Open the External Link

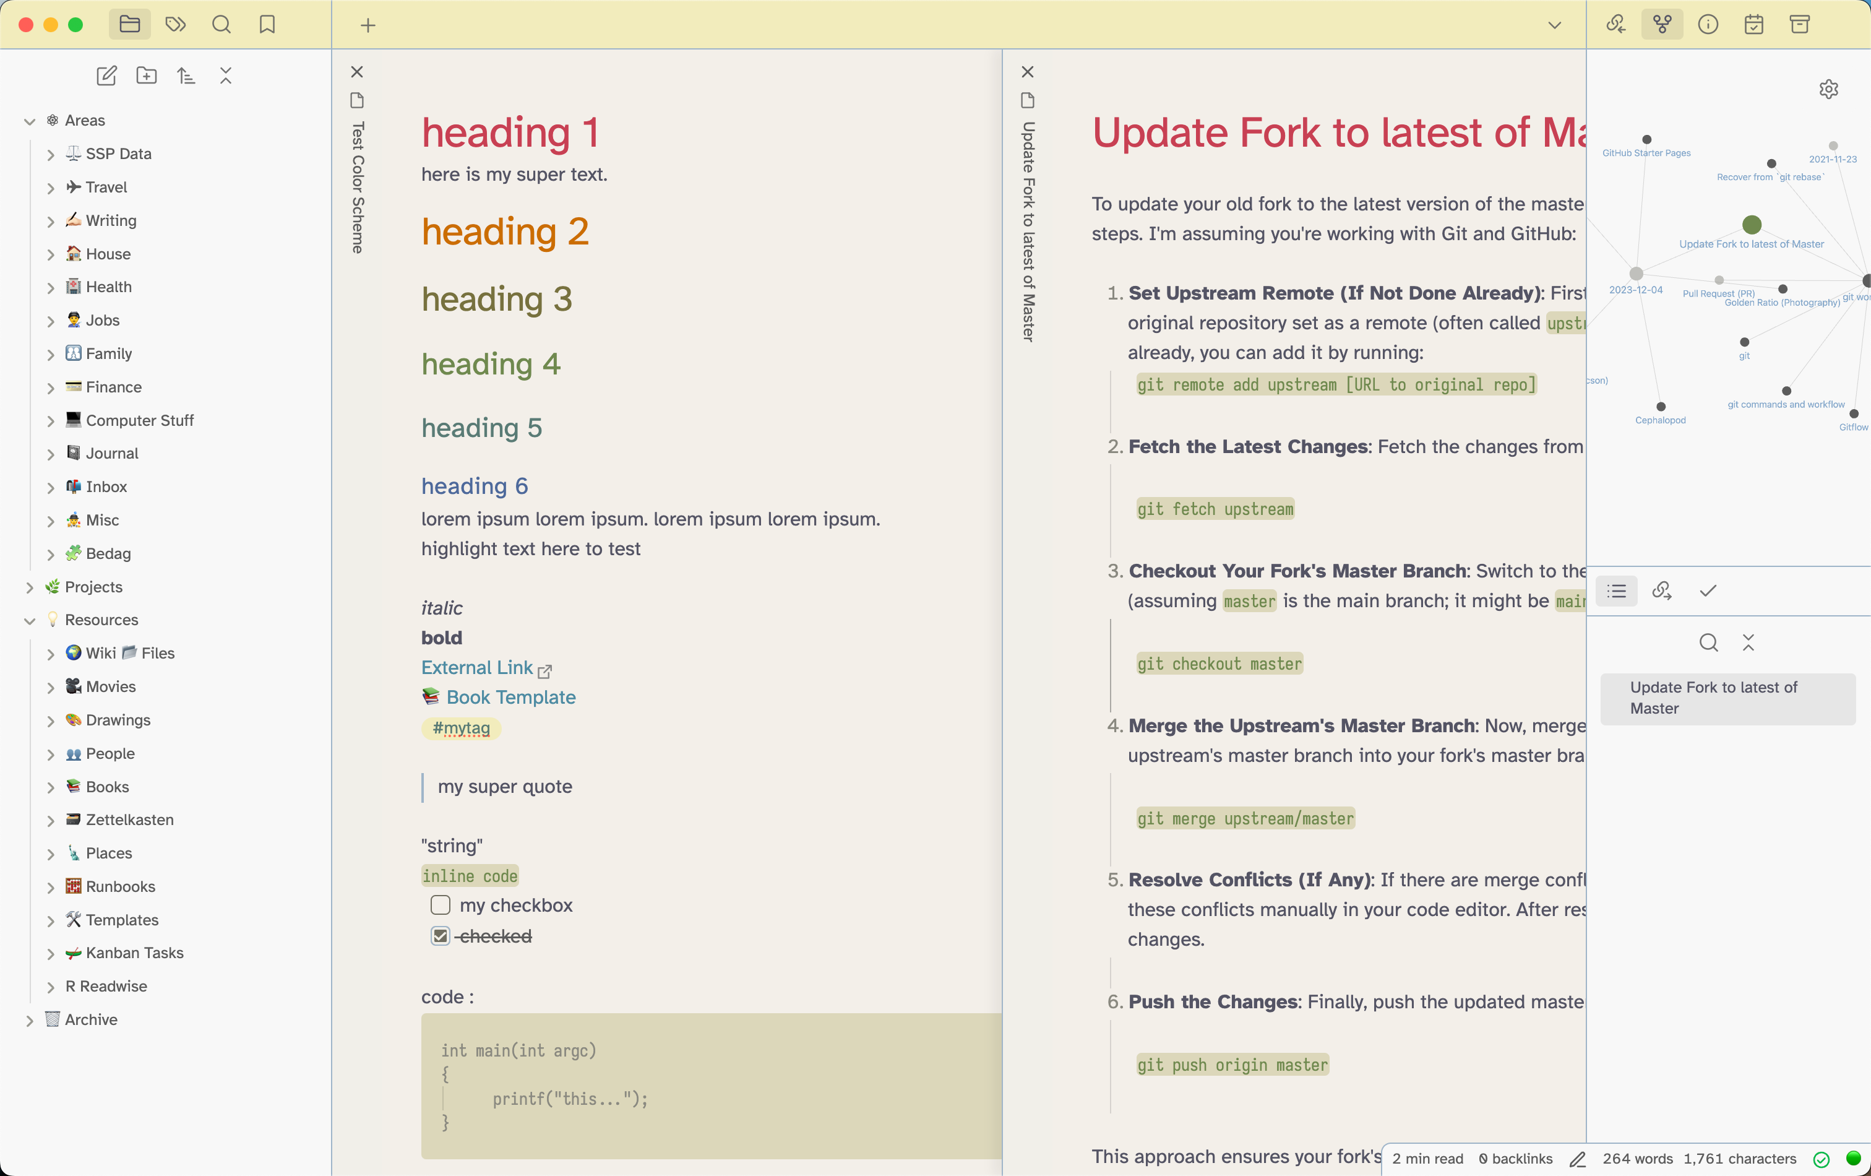[477, 668]
